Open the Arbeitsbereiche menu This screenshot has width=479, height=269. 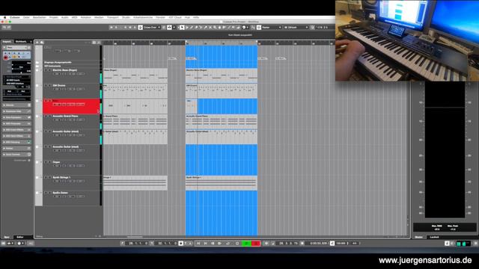pos(143,17)
